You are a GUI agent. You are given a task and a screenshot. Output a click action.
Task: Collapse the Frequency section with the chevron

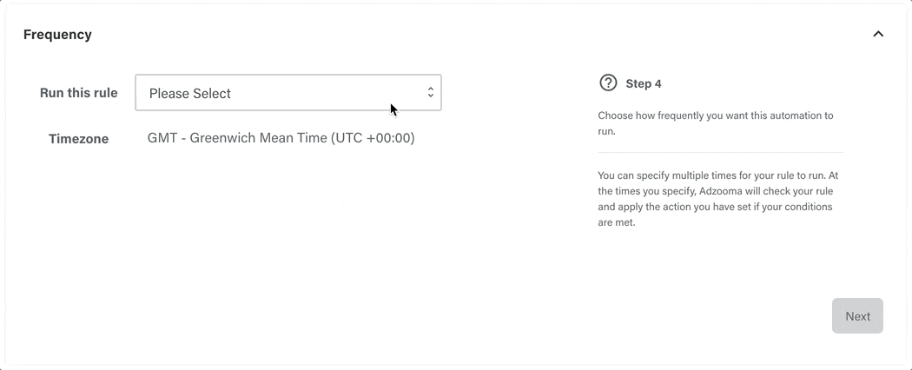878,34
